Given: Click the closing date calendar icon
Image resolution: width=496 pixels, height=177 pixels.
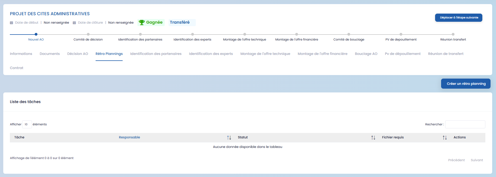Looking at the screenshot, I should click(74, 23).
